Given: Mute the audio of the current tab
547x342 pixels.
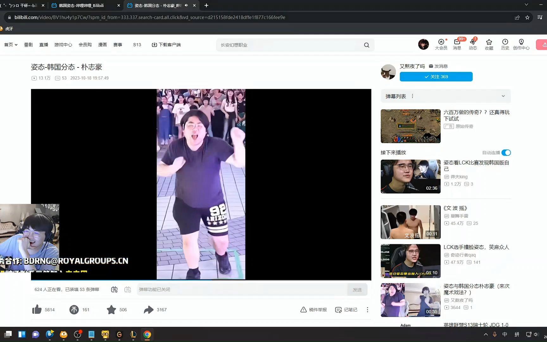Looking at the screenshot, I should tap(186, 5).
